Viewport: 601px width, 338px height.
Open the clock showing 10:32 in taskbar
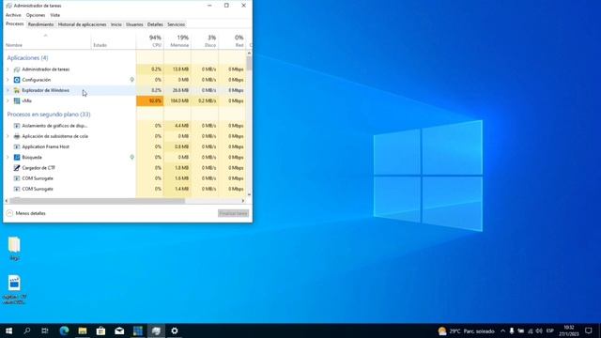[x=569, y=330]
